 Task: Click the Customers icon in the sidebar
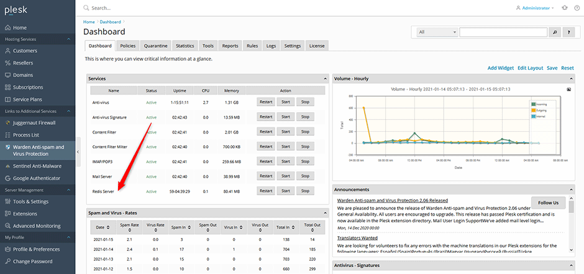click(x=7, y=51)
